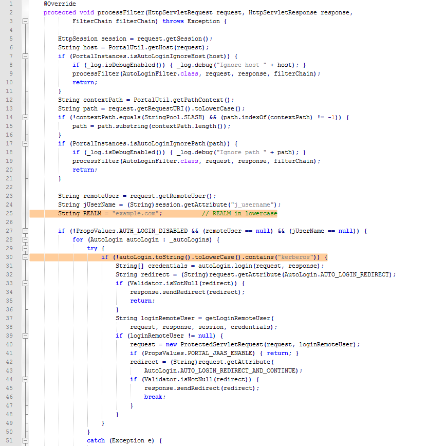Collapse the catch block fold on line 51
Viewport: 427px width, 446px height.
25,440
